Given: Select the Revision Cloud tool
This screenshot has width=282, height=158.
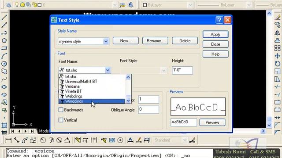Looking at the screenshot, I should click(4, 71).
